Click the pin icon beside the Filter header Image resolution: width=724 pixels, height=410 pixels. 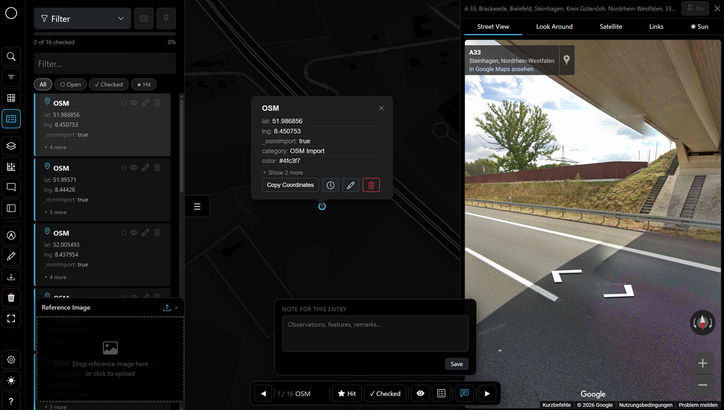[x=166, y=19]
